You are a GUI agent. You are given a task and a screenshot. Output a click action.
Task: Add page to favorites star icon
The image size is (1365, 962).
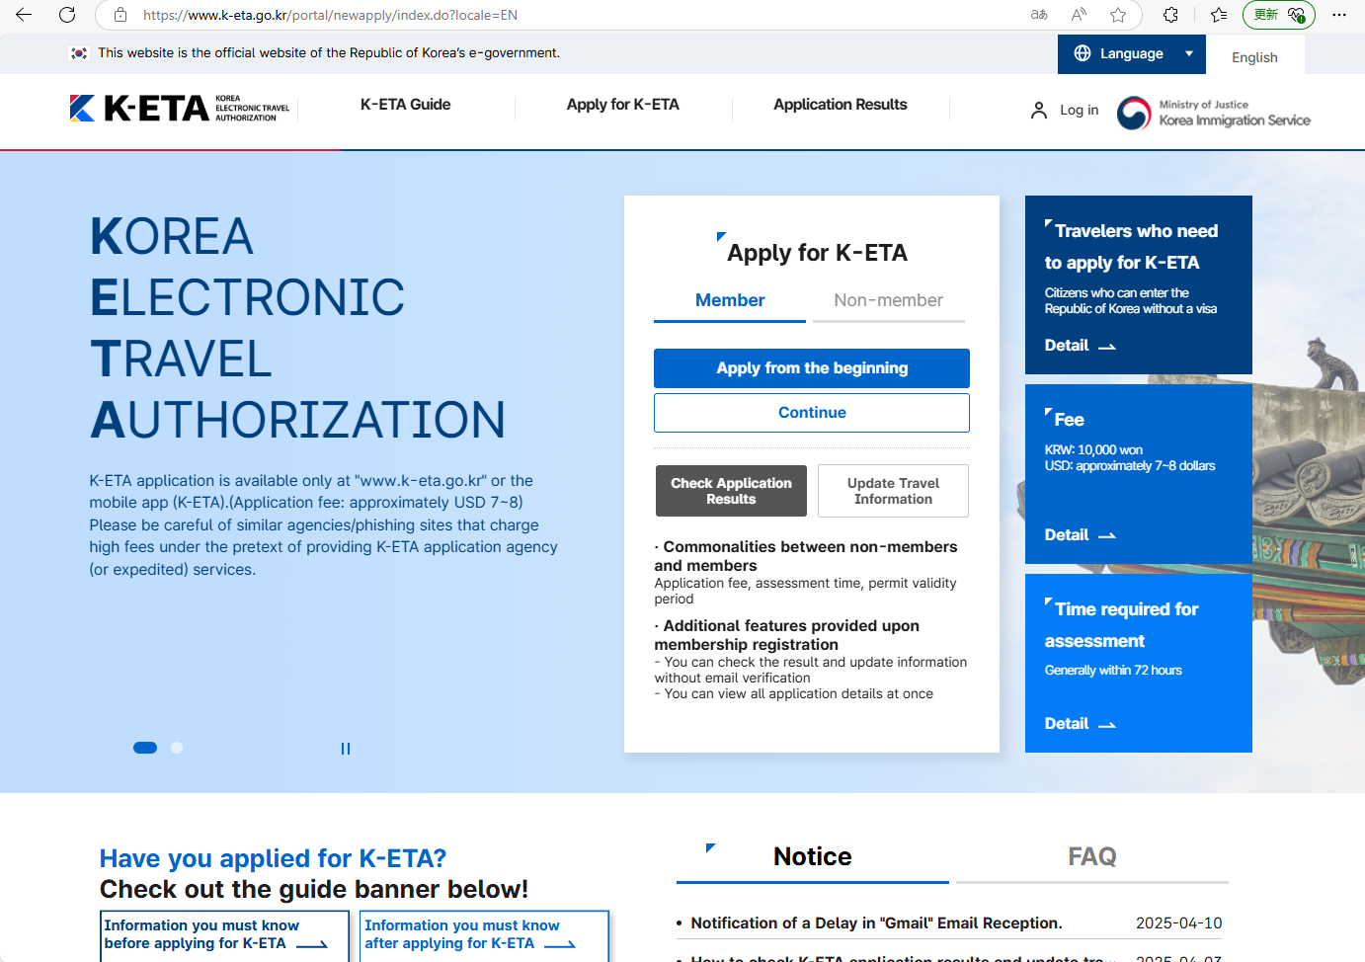coord(1118,15)
